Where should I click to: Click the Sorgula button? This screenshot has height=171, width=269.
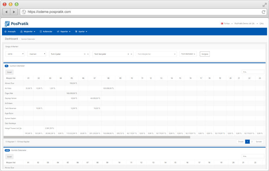coord(205,54)
